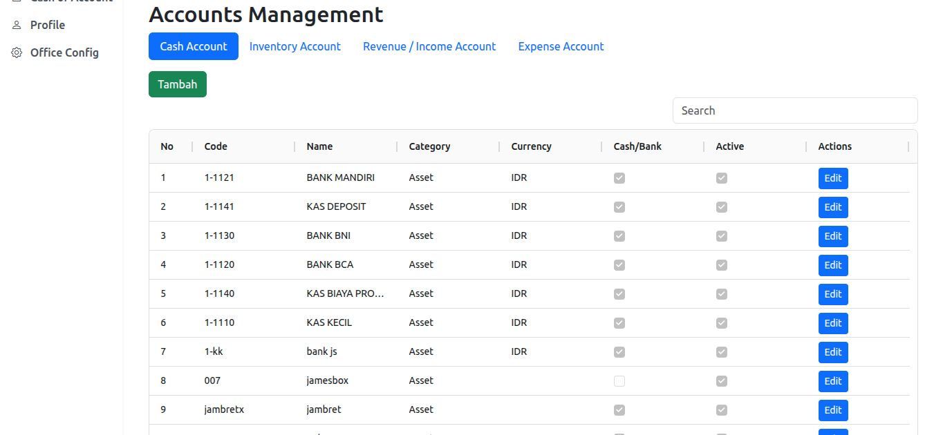This screenshot has height=435, width=943.
Task: Click the Accounts Management heading
Action: [266, 14]
